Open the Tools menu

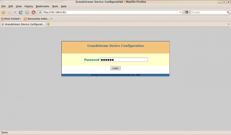coord(55,6)
